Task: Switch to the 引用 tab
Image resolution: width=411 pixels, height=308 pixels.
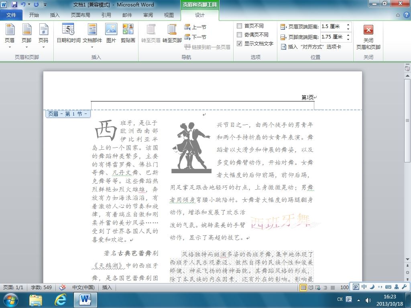Action: 106,15
